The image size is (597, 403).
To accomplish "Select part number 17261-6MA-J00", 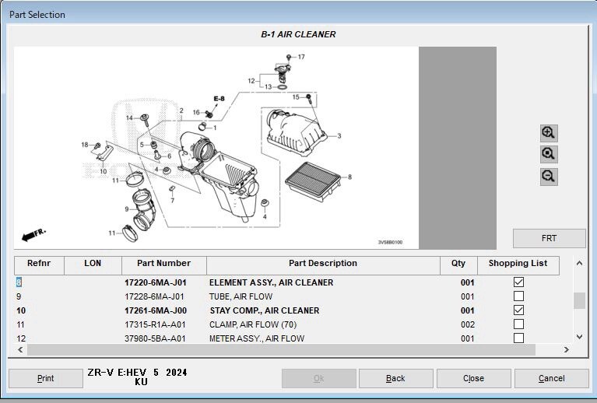I will coord(156,310).
